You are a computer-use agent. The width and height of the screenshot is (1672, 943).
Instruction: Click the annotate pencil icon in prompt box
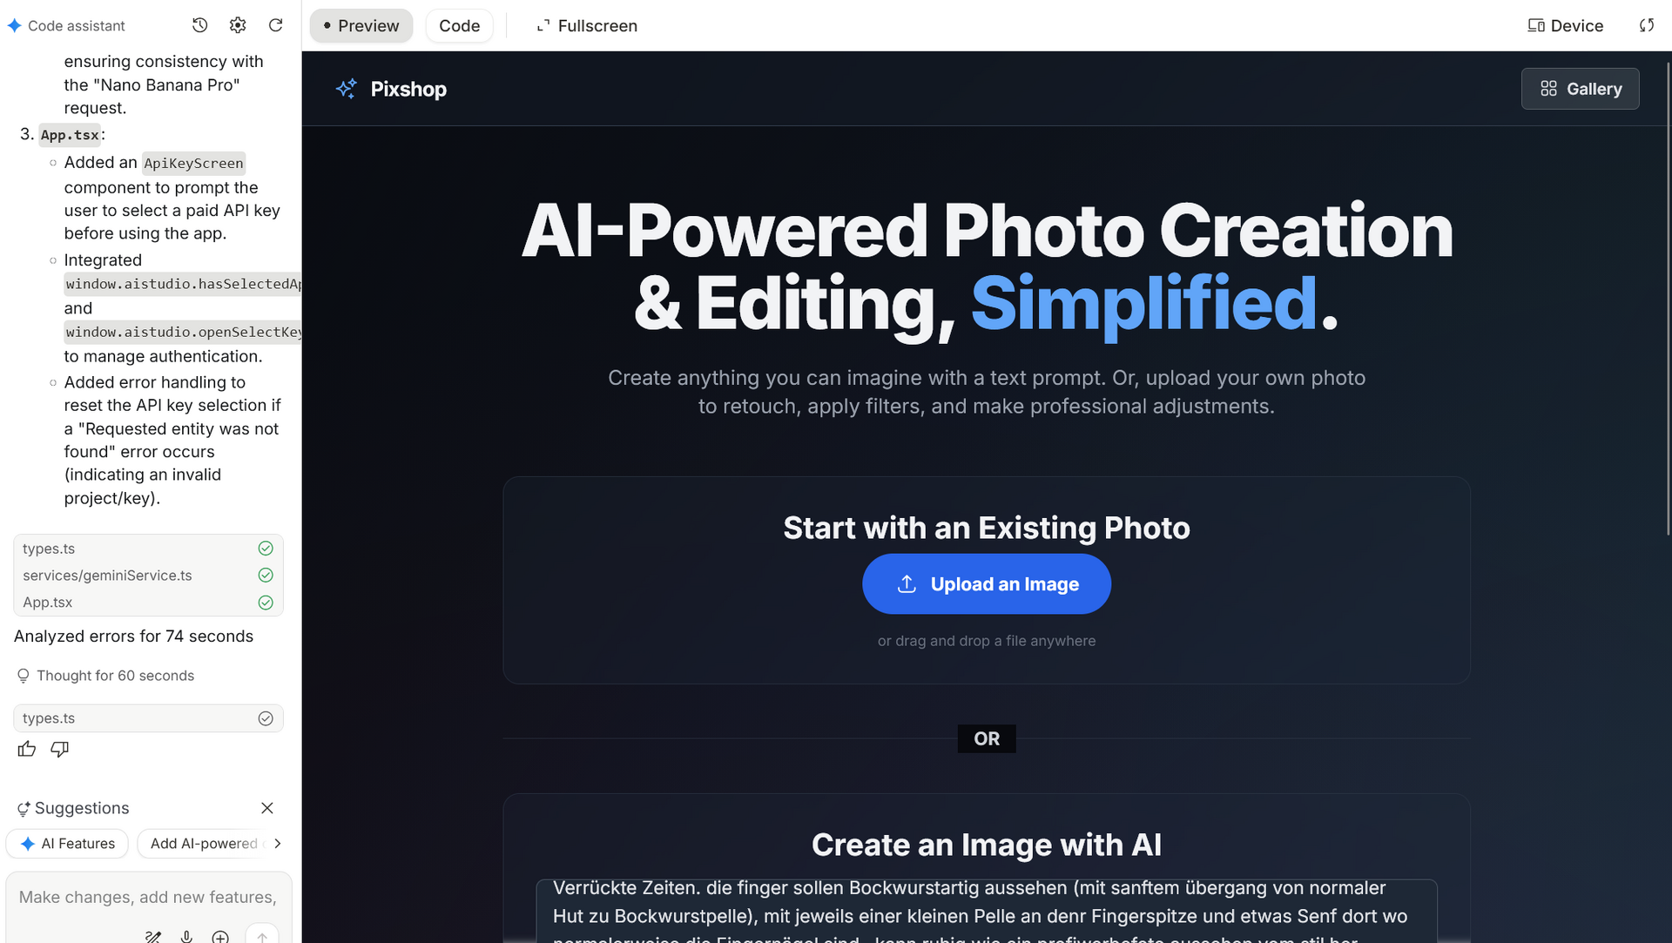click(153, 936)
